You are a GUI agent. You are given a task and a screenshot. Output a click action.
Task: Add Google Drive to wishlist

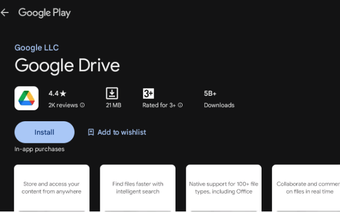tap(117, 132)
